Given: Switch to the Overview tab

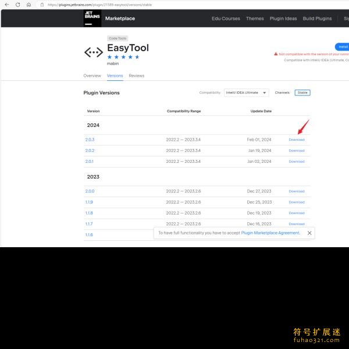Looking at the screenshot, I should (x=92, y=76).
